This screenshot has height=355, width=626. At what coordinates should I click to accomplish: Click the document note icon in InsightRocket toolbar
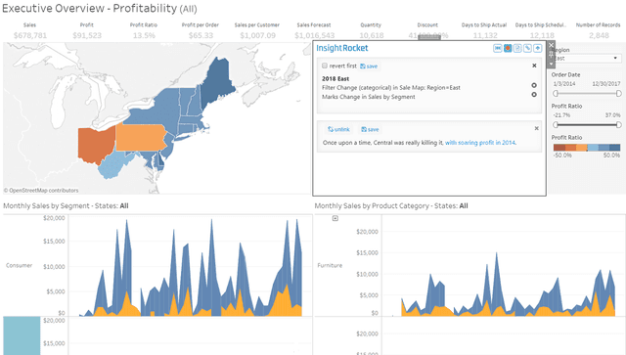point(517,48)
